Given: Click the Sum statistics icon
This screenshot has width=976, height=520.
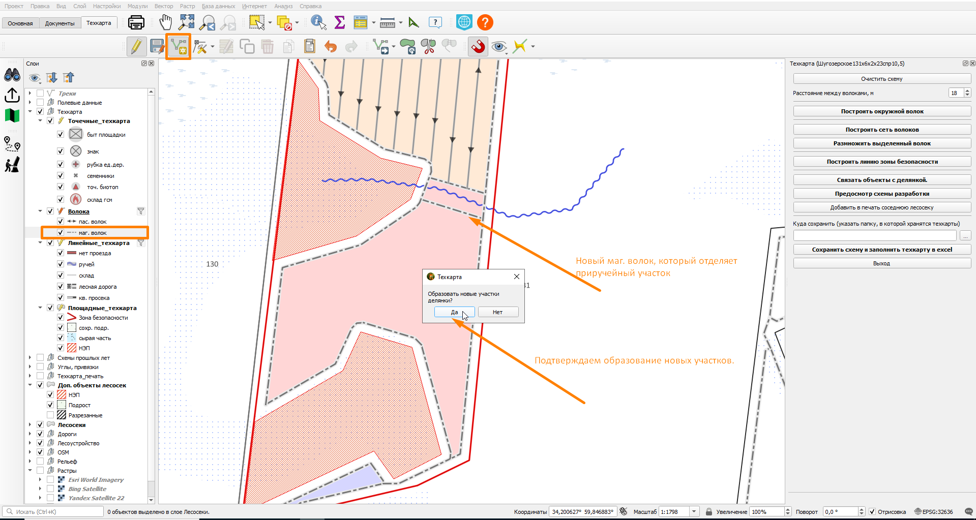Looking at the screenshot, I should click(x=339, y=22).
